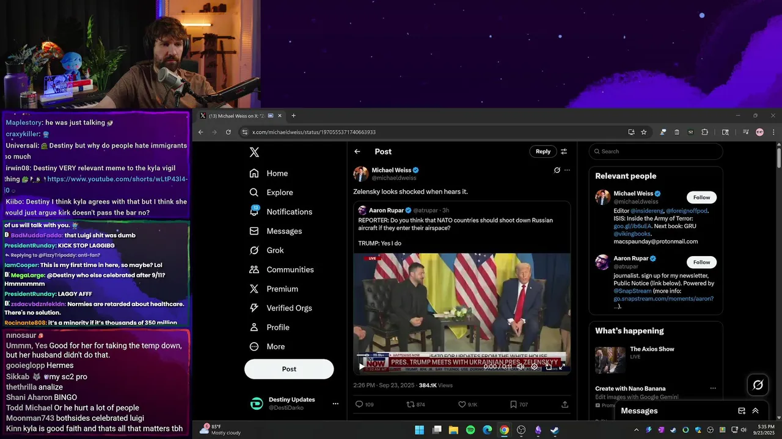Follow Michael Weiss in Relevant people

701,198
